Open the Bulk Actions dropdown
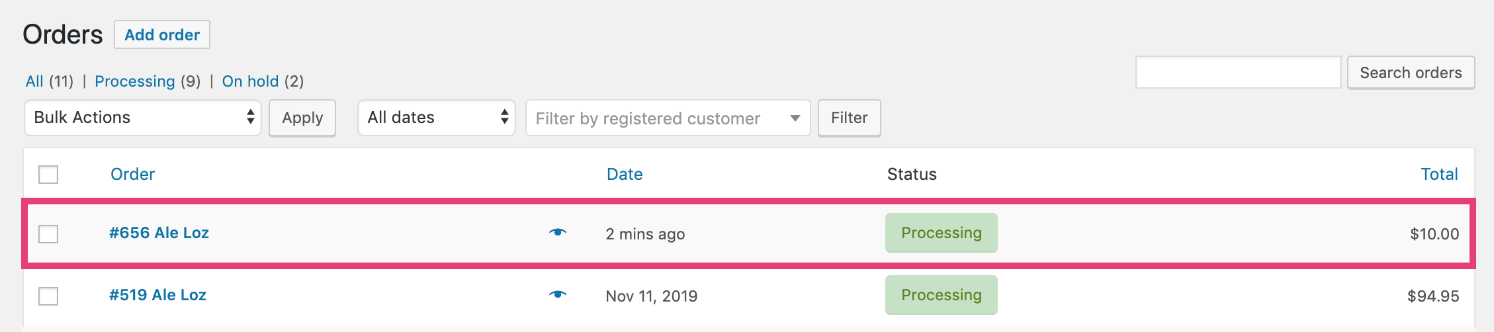This screenshot has width=1494, height=332. point(143,118)
